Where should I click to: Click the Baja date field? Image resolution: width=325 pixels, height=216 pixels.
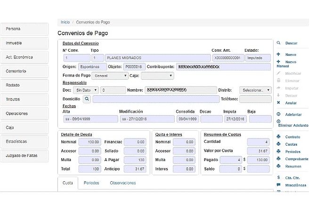(x=260, y=119)
